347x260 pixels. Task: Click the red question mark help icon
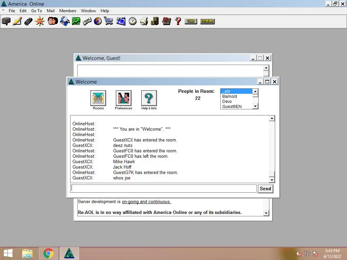coord(178,21)
